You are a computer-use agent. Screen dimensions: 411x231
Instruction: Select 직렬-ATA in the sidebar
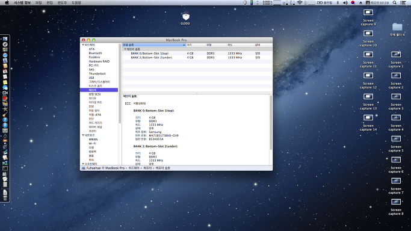[94, 115]
